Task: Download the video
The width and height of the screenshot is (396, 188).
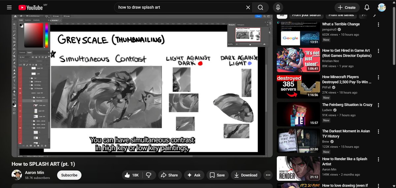Action: tap(246, 175)
